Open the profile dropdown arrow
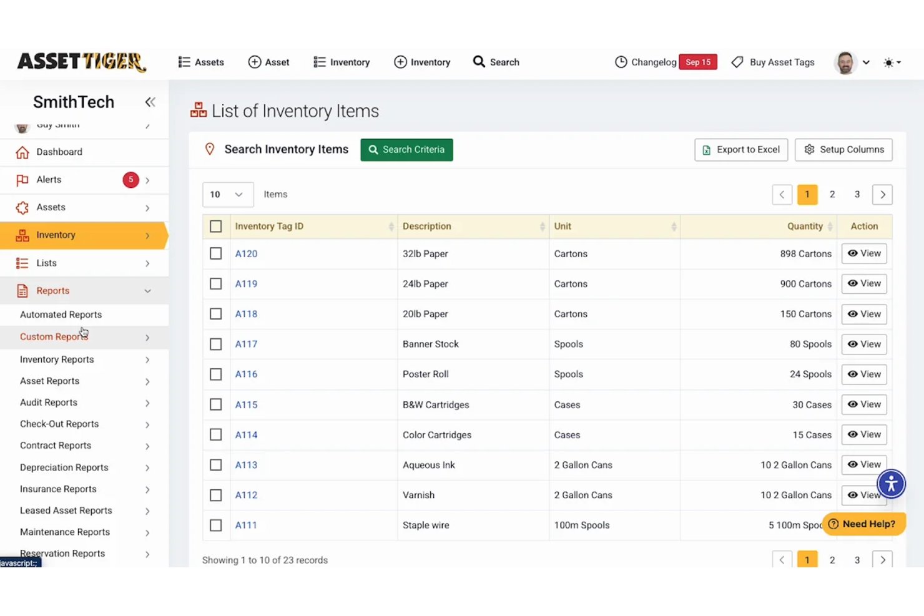The width and height of the screenshot is (924, 616). [x=866, y=62]
